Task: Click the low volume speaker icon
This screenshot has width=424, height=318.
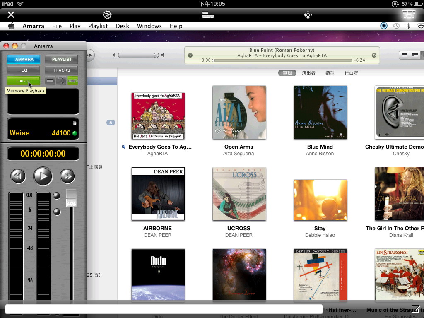Action: click(x=114, y=55)
